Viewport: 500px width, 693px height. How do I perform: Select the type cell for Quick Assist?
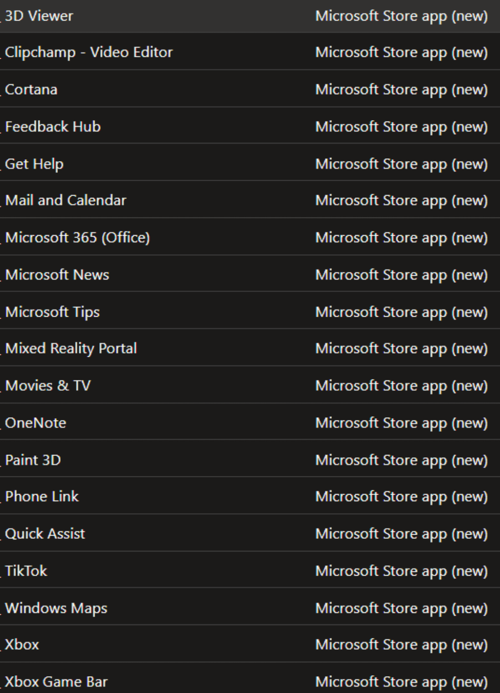tap(402, 534)
